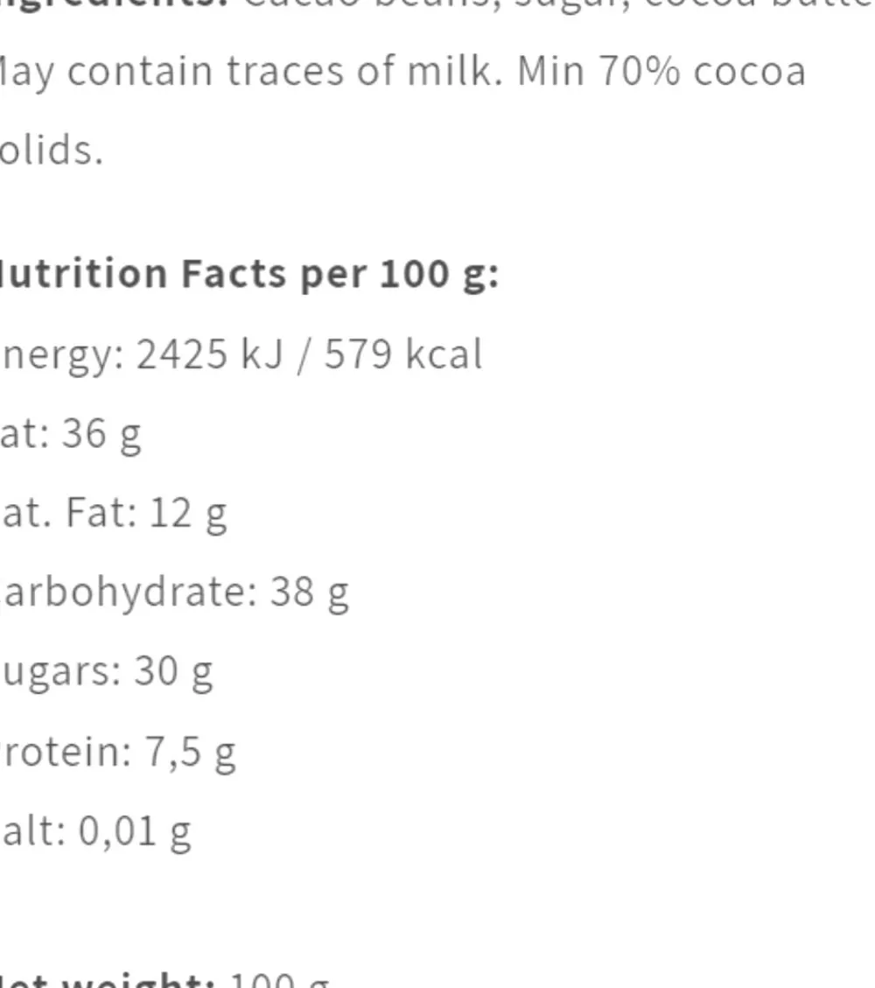The width and height of the screenshot is (875, 988).
Task: Click the "Energy" label text
Action: [61, 355]
